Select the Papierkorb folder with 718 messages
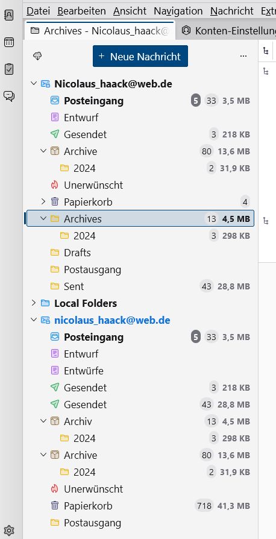The image size is (276, 539). [x=140, y=506]
